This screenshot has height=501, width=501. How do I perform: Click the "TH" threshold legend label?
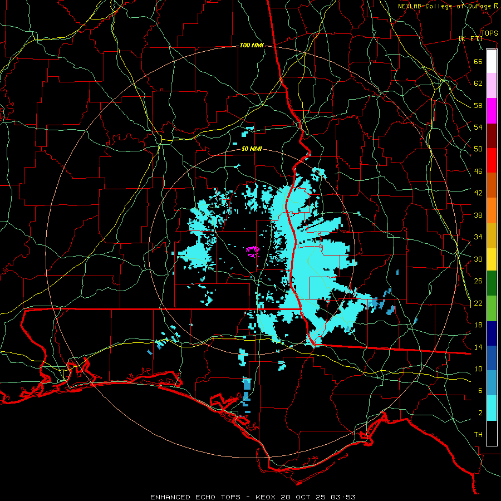pos(478,435)
